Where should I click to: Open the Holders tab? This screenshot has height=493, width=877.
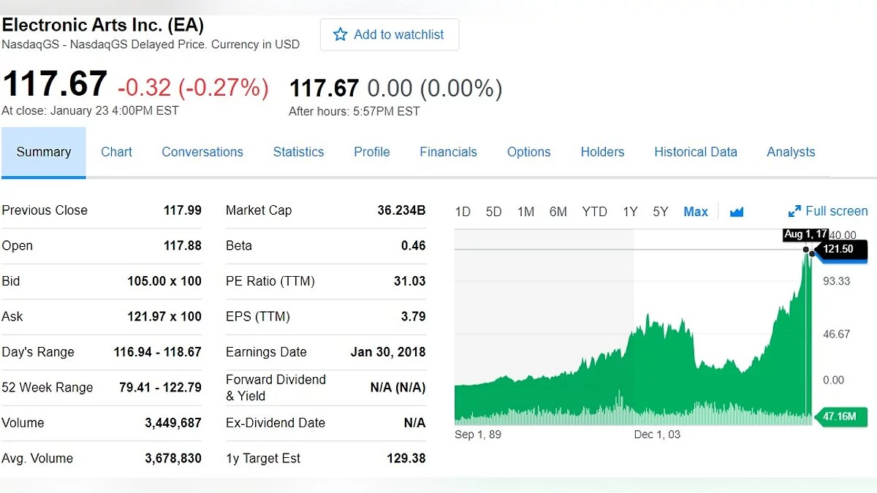602,152
